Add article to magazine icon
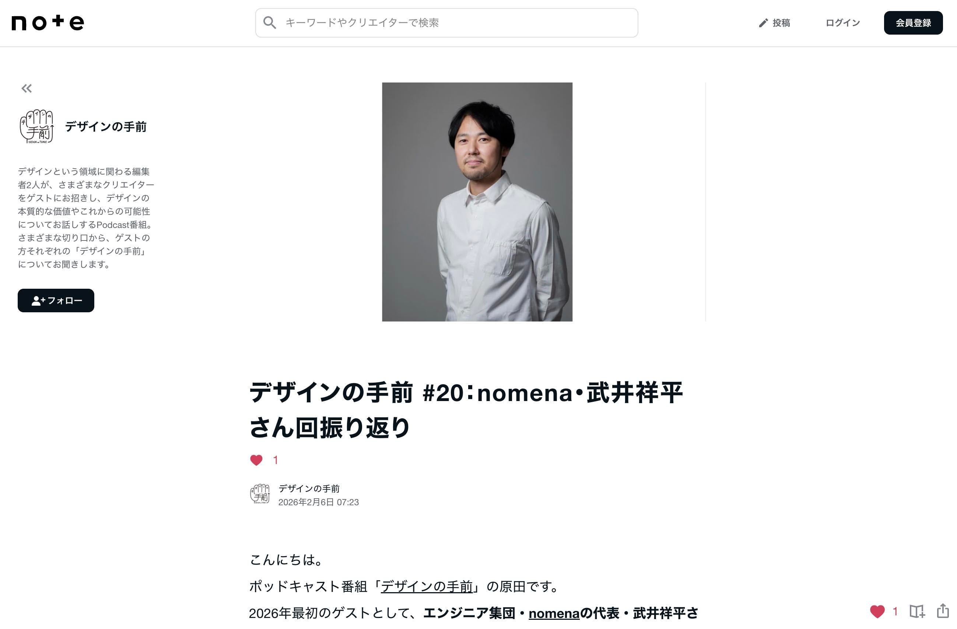The image size is (957, 629). point(917,611)
